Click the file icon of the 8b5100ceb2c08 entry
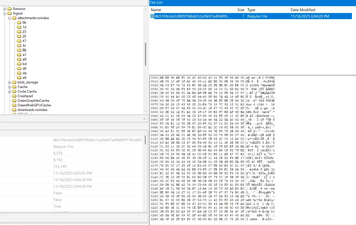This screenshot has width=356, height=225. tap(152, 16)
